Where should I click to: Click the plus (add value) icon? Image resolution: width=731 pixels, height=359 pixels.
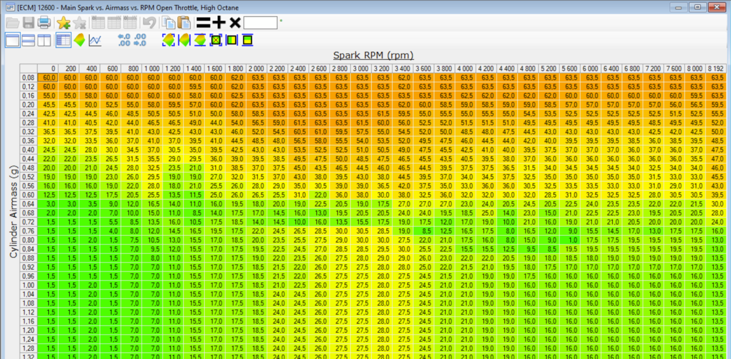(219, 23)
